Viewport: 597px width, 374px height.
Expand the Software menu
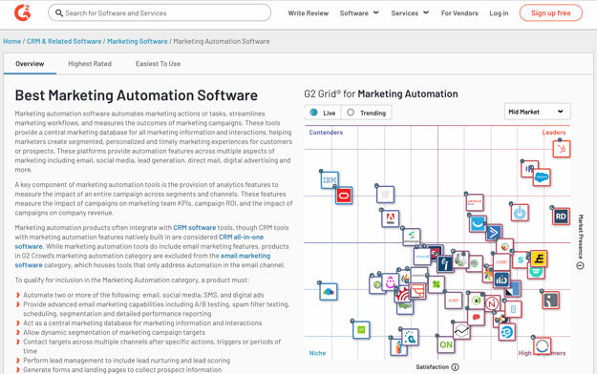click(x=359, y=13)
